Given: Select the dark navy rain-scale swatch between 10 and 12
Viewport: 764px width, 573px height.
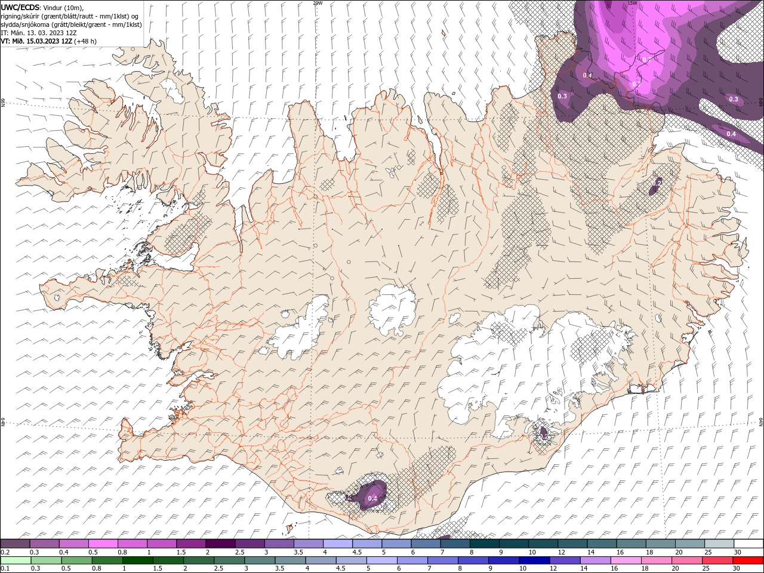Looking at the screenshot, I should tap(534, 560).
